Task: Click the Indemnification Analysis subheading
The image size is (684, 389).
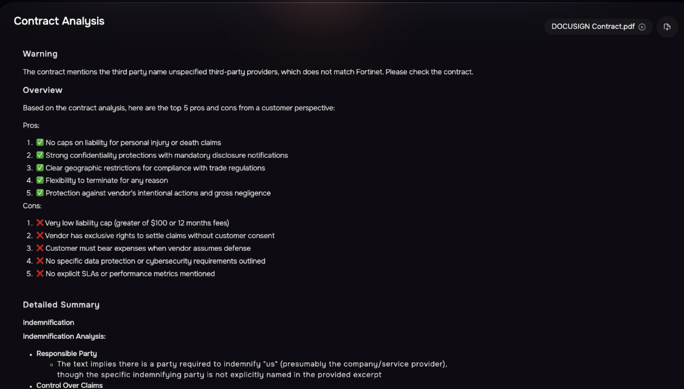Action: click(64, 337)
